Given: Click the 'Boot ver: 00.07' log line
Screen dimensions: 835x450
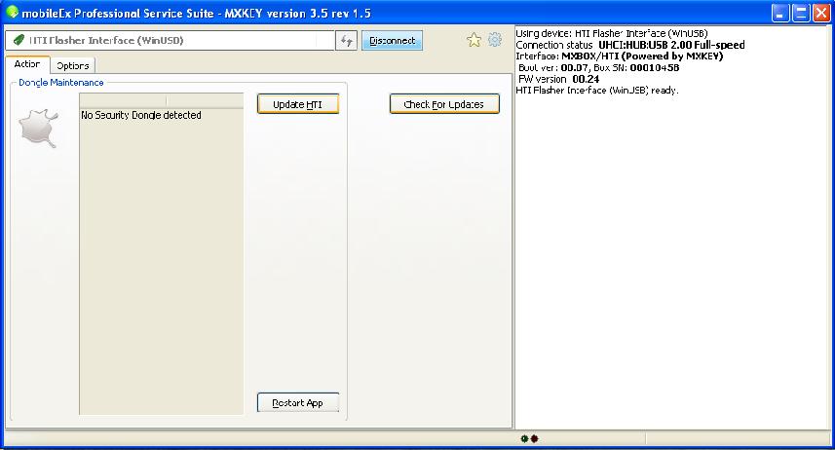Looking at the screenshot, I should pyautogui.click(x=598, y=67).
